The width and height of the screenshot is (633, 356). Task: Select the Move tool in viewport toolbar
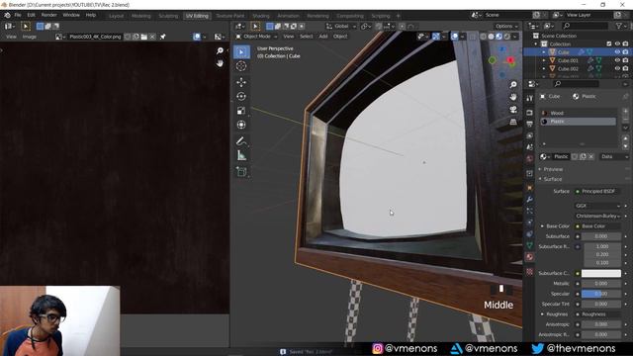point(241,82)
